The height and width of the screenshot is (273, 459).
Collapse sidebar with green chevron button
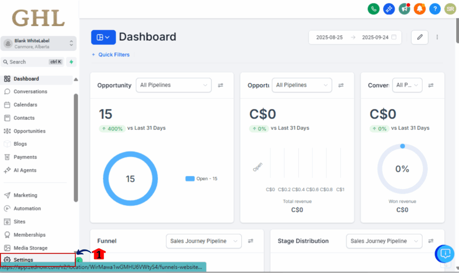[x=79, y=260]
